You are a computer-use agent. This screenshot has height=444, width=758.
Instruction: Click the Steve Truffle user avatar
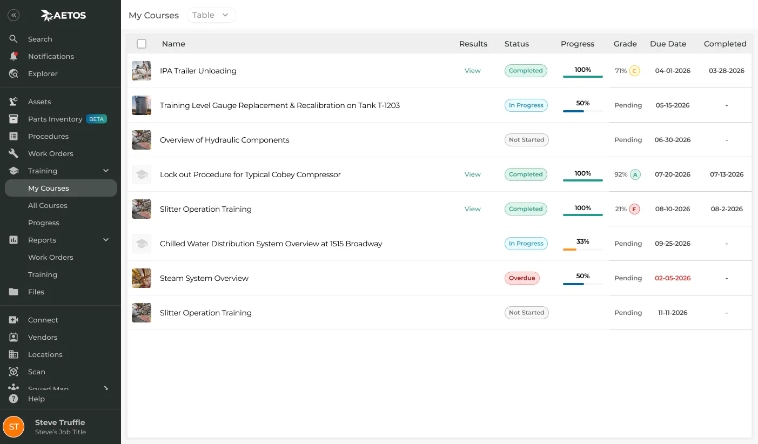14,427
